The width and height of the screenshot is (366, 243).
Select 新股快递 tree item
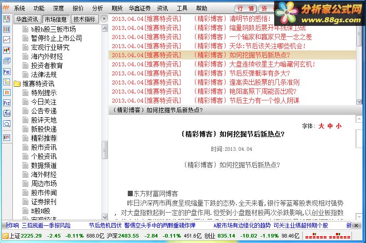tap(44, 129)
